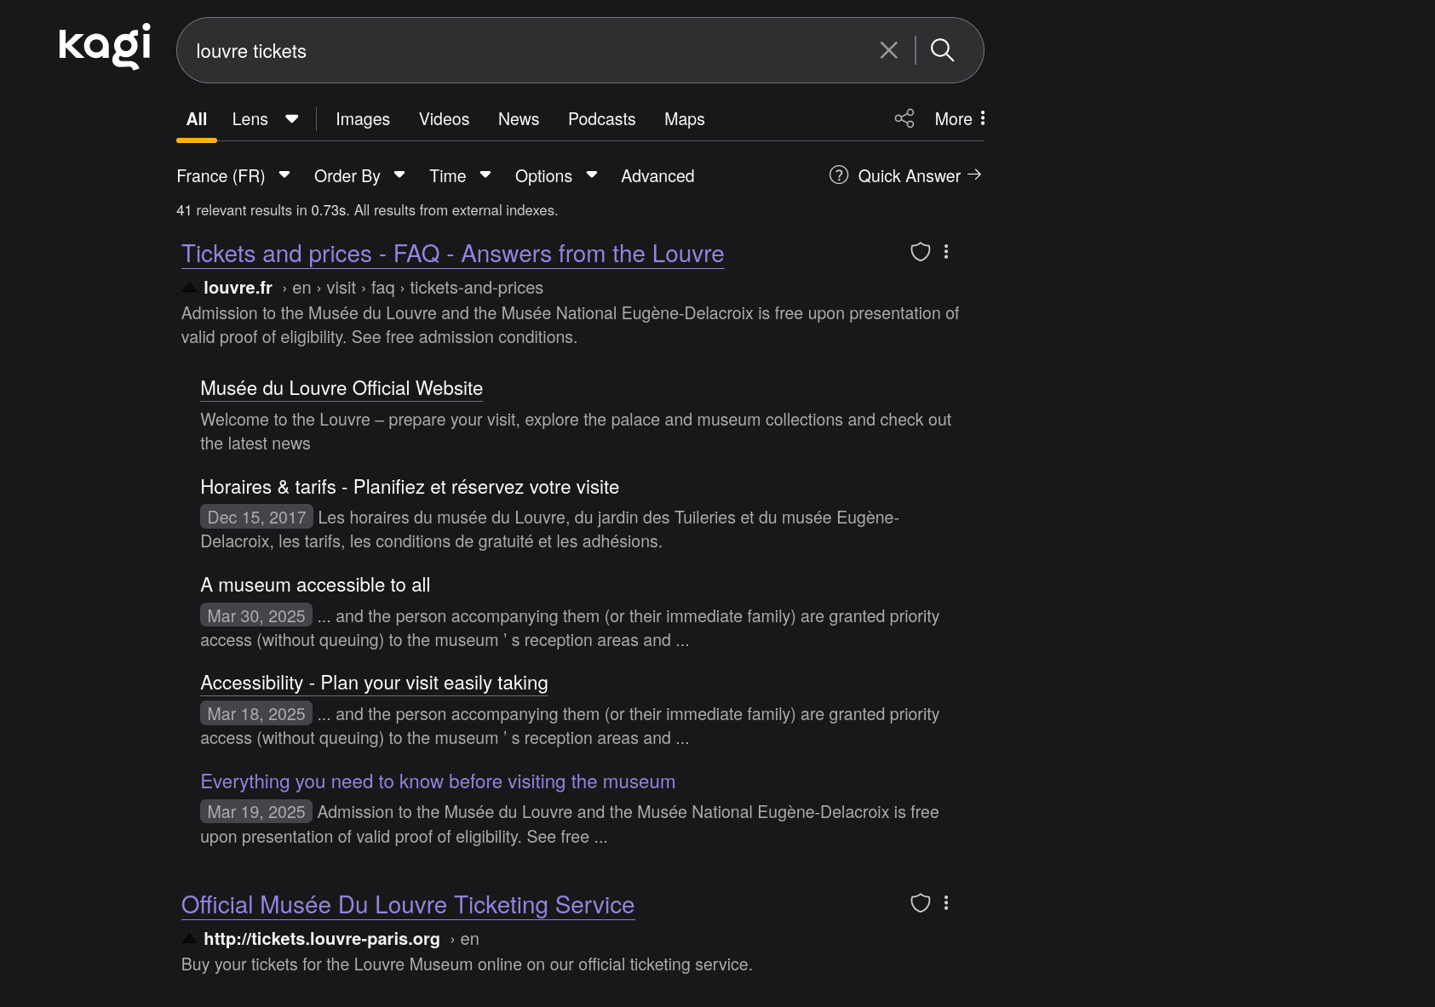Click the magnifying glass search icon
This screenshot has width=1435, height=1007.
coord(943,50)
